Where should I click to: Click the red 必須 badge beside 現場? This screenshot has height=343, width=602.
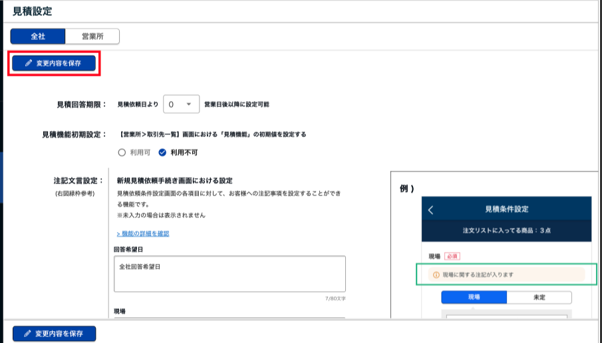[452, 255]
